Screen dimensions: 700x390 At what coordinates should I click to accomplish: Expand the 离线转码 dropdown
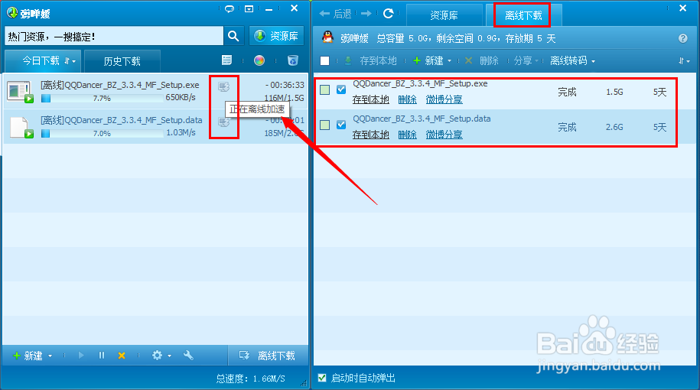coord(594,61)
